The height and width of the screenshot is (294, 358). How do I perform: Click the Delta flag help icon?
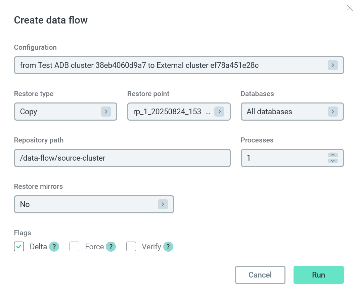(x=54, y=247)
